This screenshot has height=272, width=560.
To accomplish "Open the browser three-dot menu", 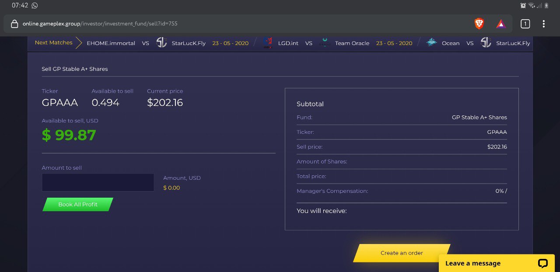I will click(543, 24).
